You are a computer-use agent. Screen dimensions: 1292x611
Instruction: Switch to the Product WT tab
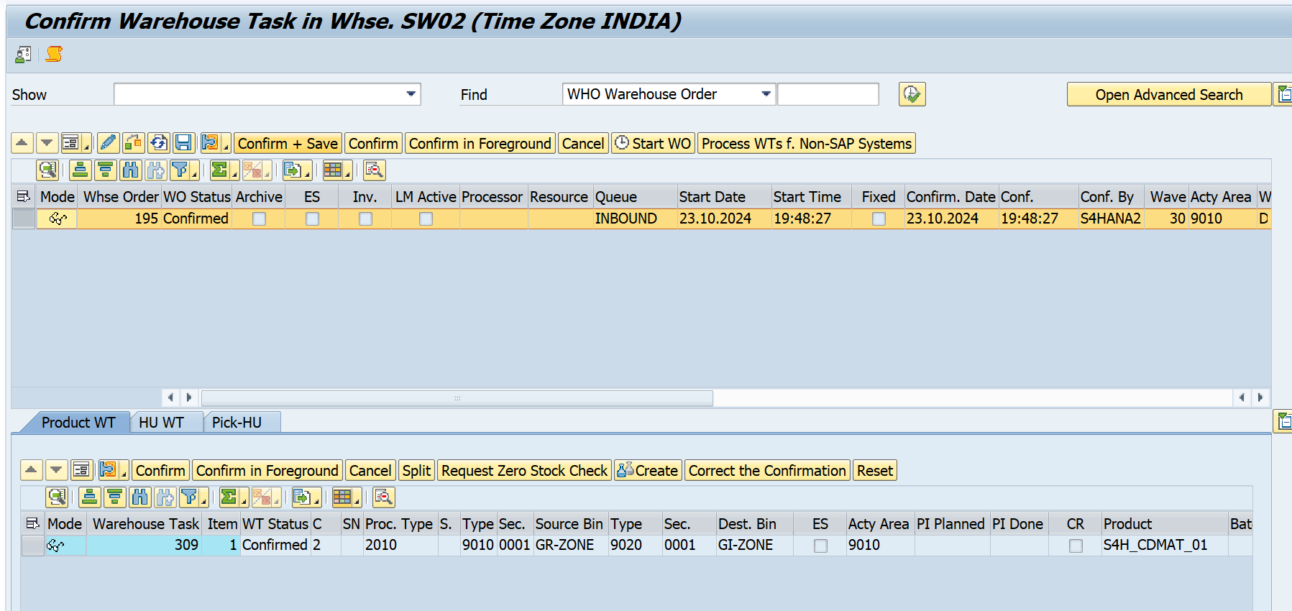click(x=78, y=423)
